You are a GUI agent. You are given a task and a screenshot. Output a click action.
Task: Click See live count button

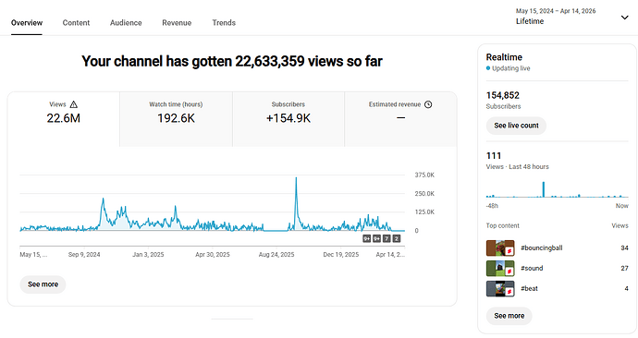[x=516, y=126]
